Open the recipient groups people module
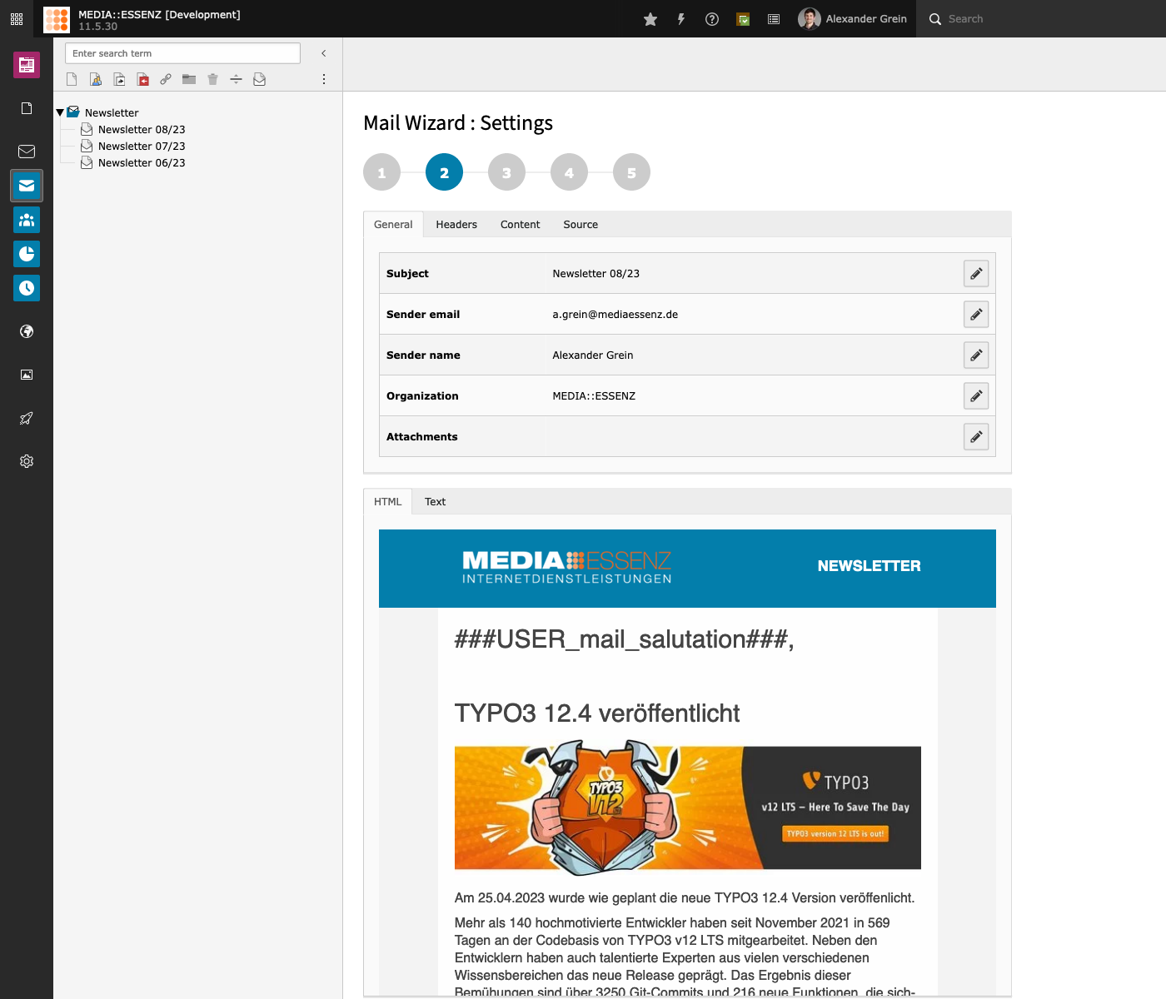The width and height of the screenshot is (1166, 999). pos(27,220)
